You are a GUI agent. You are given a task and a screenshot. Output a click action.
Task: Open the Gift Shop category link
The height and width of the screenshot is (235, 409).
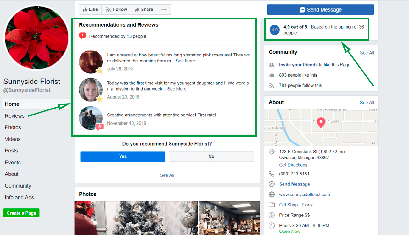pyautogui.click(x=288, y=205)
